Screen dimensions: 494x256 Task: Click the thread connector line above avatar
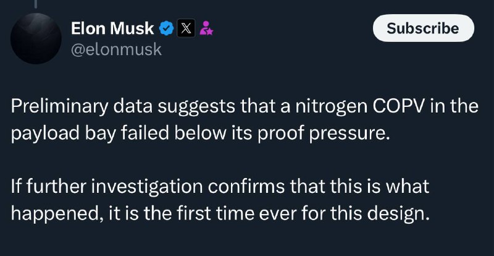pyautogui.click(x=36, y=4)
